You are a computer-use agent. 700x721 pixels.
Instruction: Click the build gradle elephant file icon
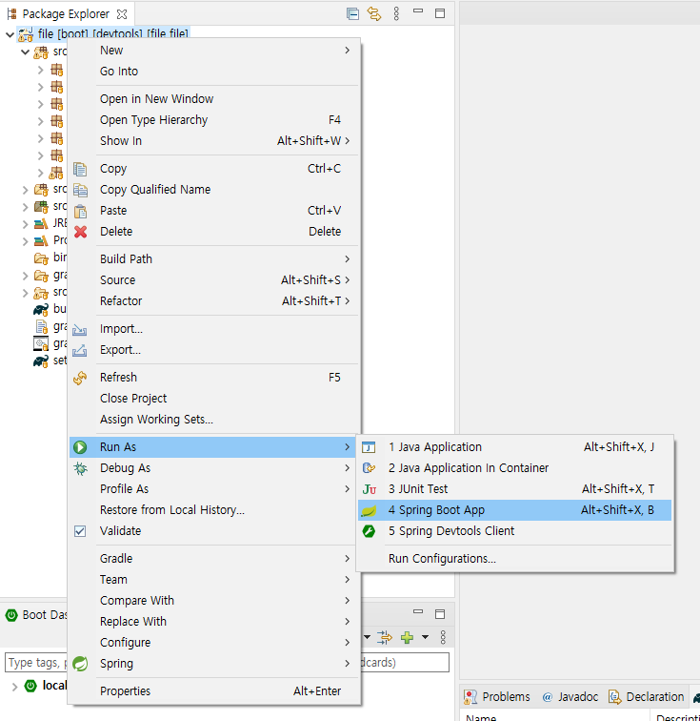[41, 309]
